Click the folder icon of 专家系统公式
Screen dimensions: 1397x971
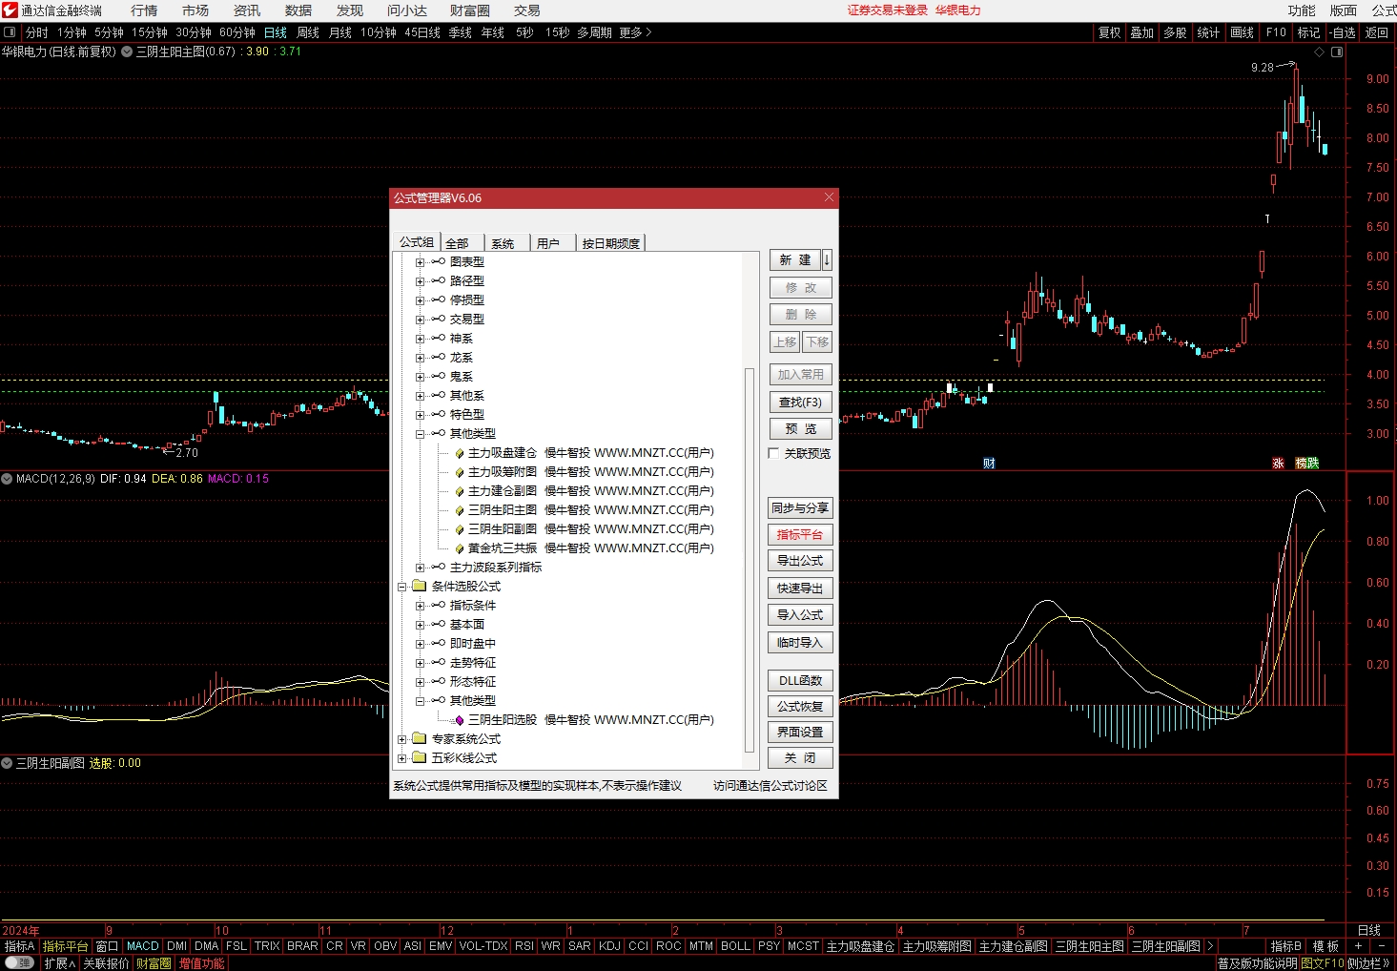coord(419,738)
